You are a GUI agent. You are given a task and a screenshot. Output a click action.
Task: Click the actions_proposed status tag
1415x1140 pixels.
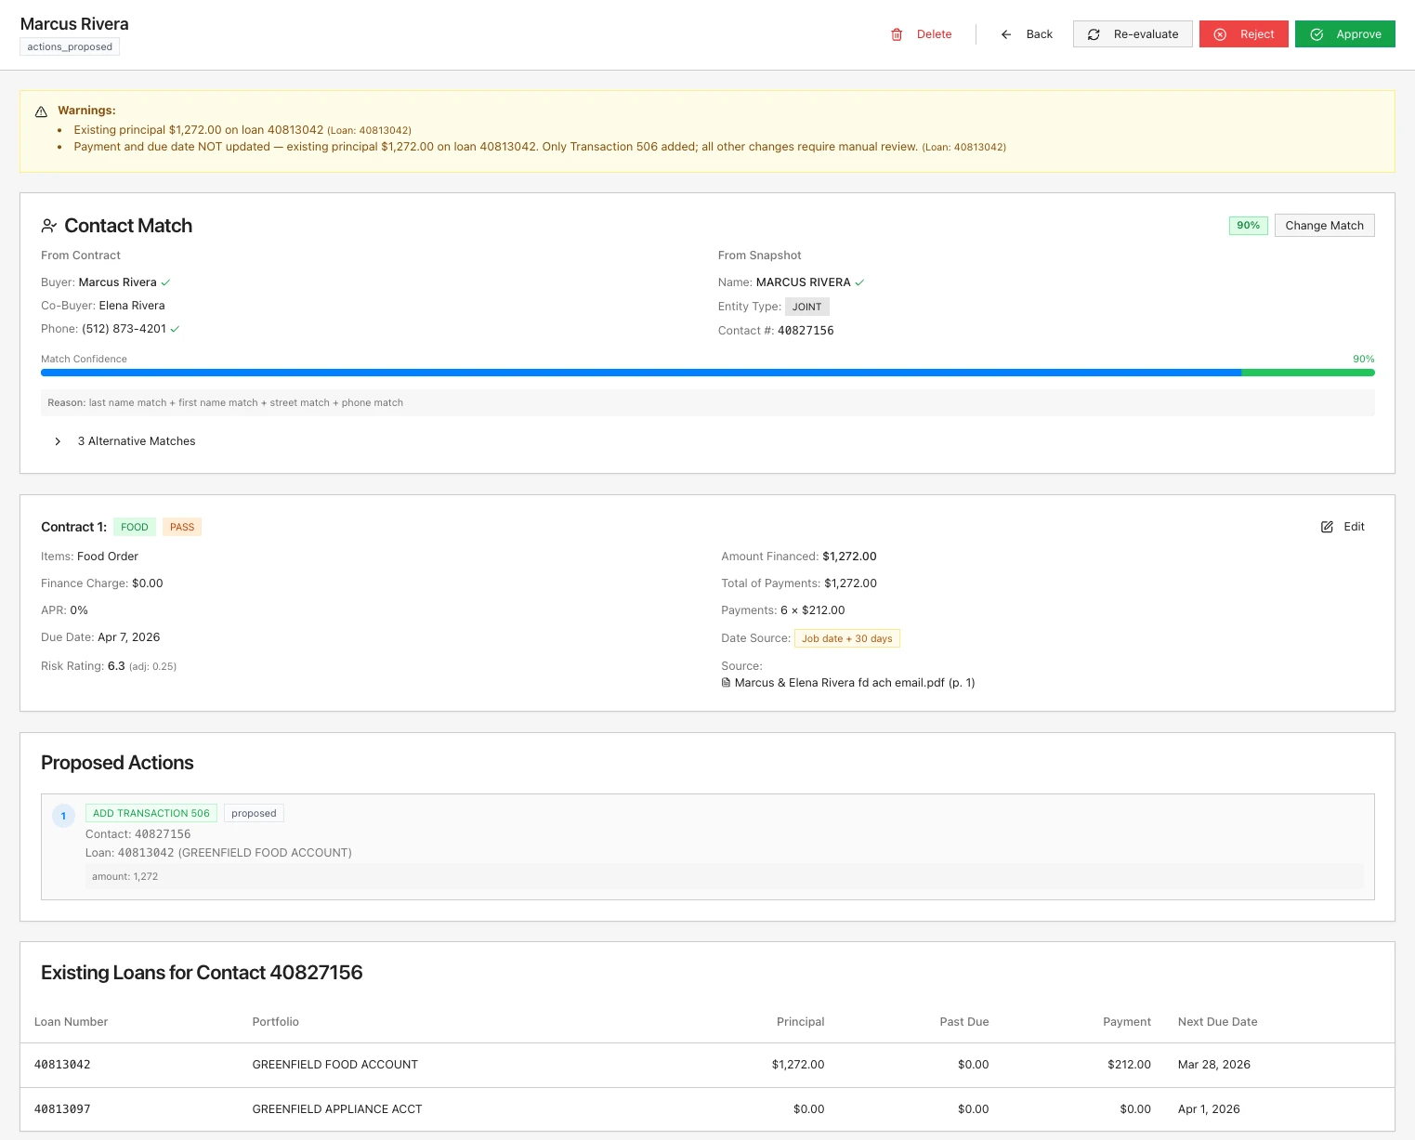(x=70, y=46)
